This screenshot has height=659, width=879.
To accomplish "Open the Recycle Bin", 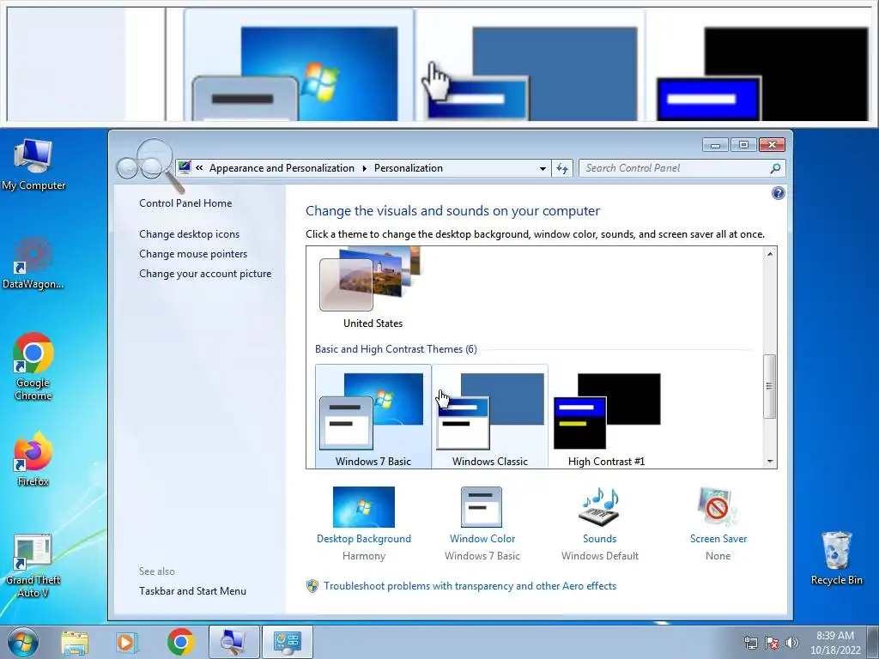I will point(836,558).
